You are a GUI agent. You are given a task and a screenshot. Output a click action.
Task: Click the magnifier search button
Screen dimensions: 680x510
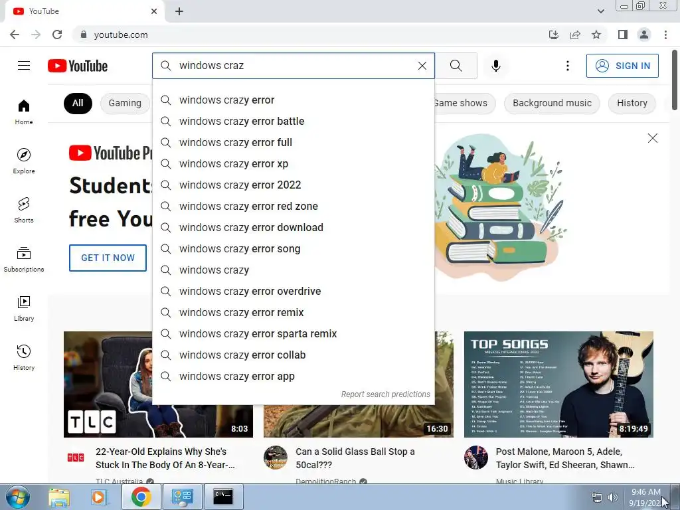click(456, 66)
